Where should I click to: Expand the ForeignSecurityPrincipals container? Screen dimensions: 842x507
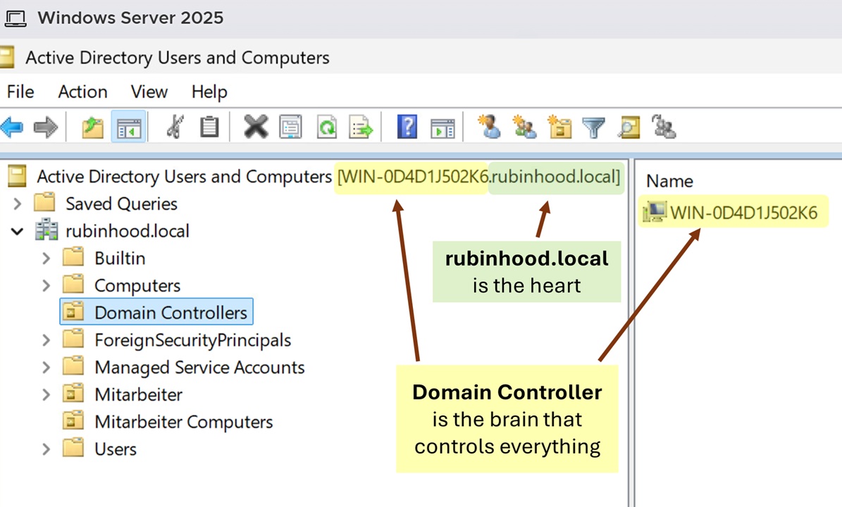[x=47, y=340]
